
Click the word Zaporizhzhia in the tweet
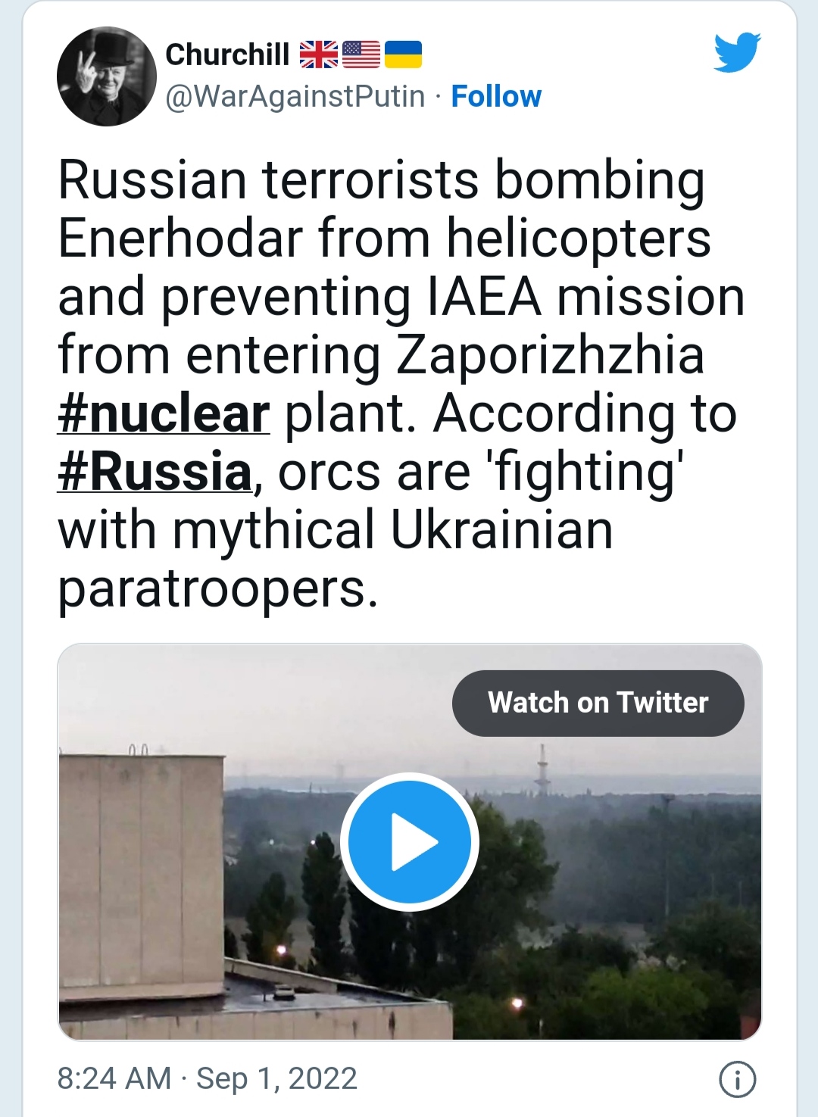(550, 355)
